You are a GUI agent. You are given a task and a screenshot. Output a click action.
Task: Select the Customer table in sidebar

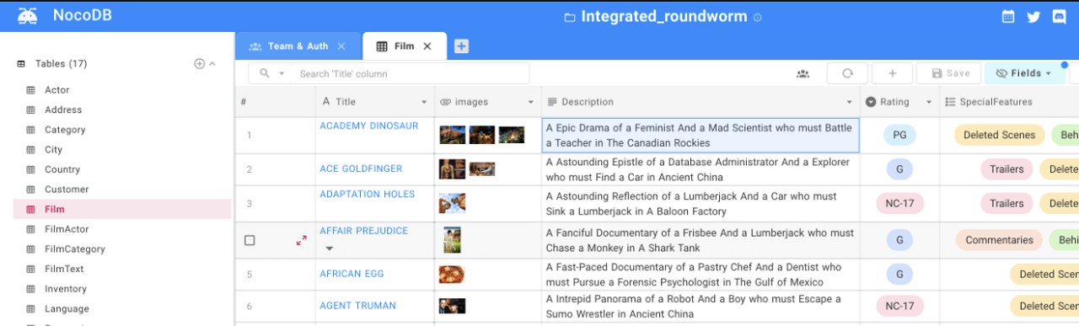click(x=67, y=190)
